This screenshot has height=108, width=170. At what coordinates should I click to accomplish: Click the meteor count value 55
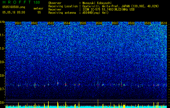(x=39, y=12)
